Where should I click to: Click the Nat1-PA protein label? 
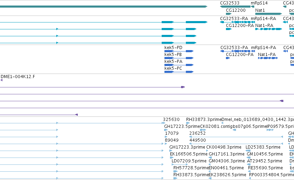click(x=267, y=55)
